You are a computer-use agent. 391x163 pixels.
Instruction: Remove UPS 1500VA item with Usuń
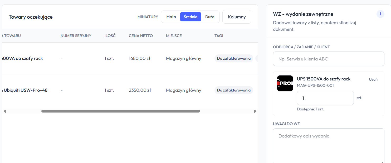pyautogui.click(x=373, y=79)
